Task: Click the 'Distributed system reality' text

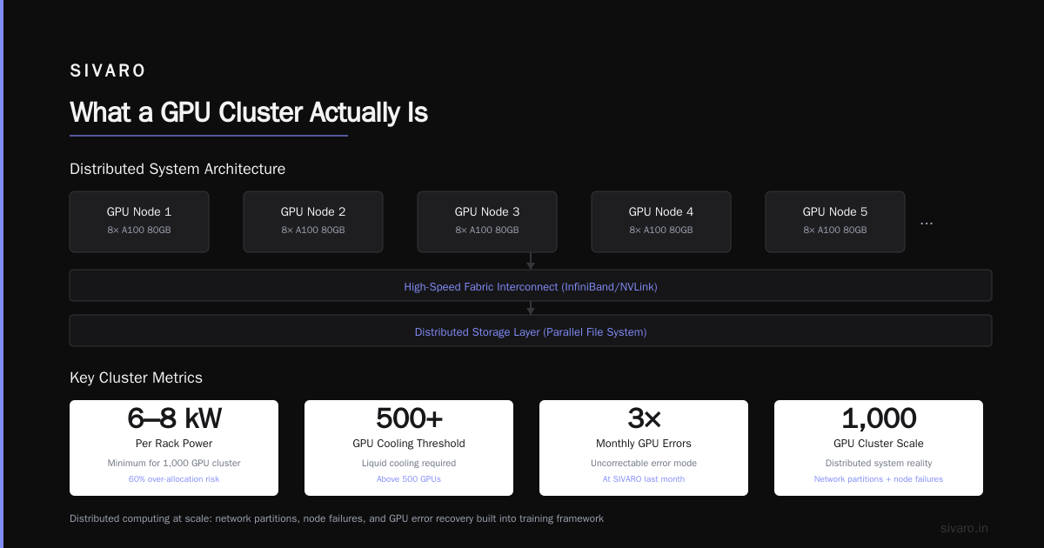Action: (x=879, y=463)
